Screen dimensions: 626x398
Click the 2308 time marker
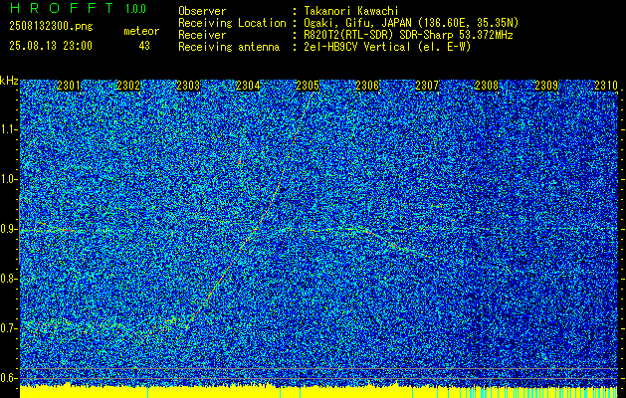coord(487,86)
